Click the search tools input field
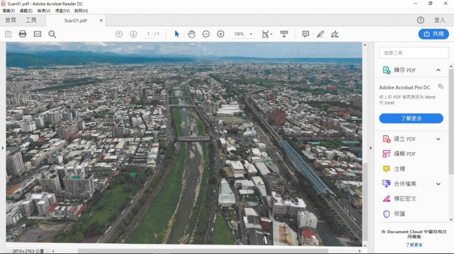This screenshot has width=454, height=254. coord(414,53)
